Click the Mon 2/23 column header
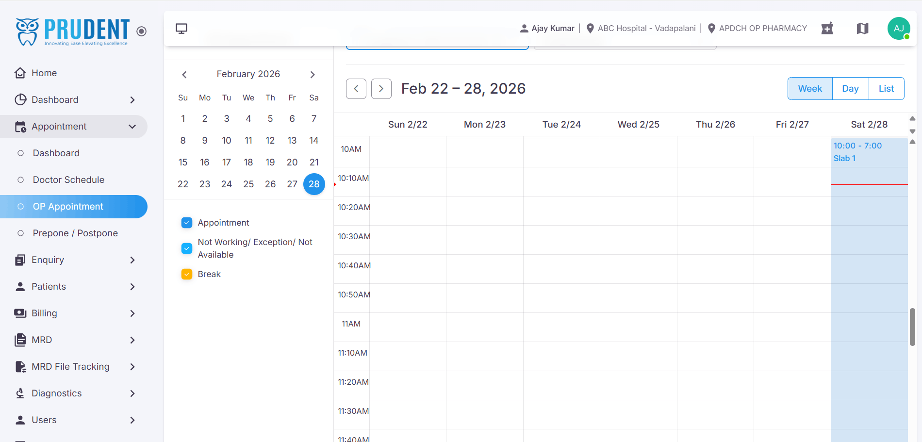Image resolution: width=922 pixels, height=442 pixels. pos(485,125)
